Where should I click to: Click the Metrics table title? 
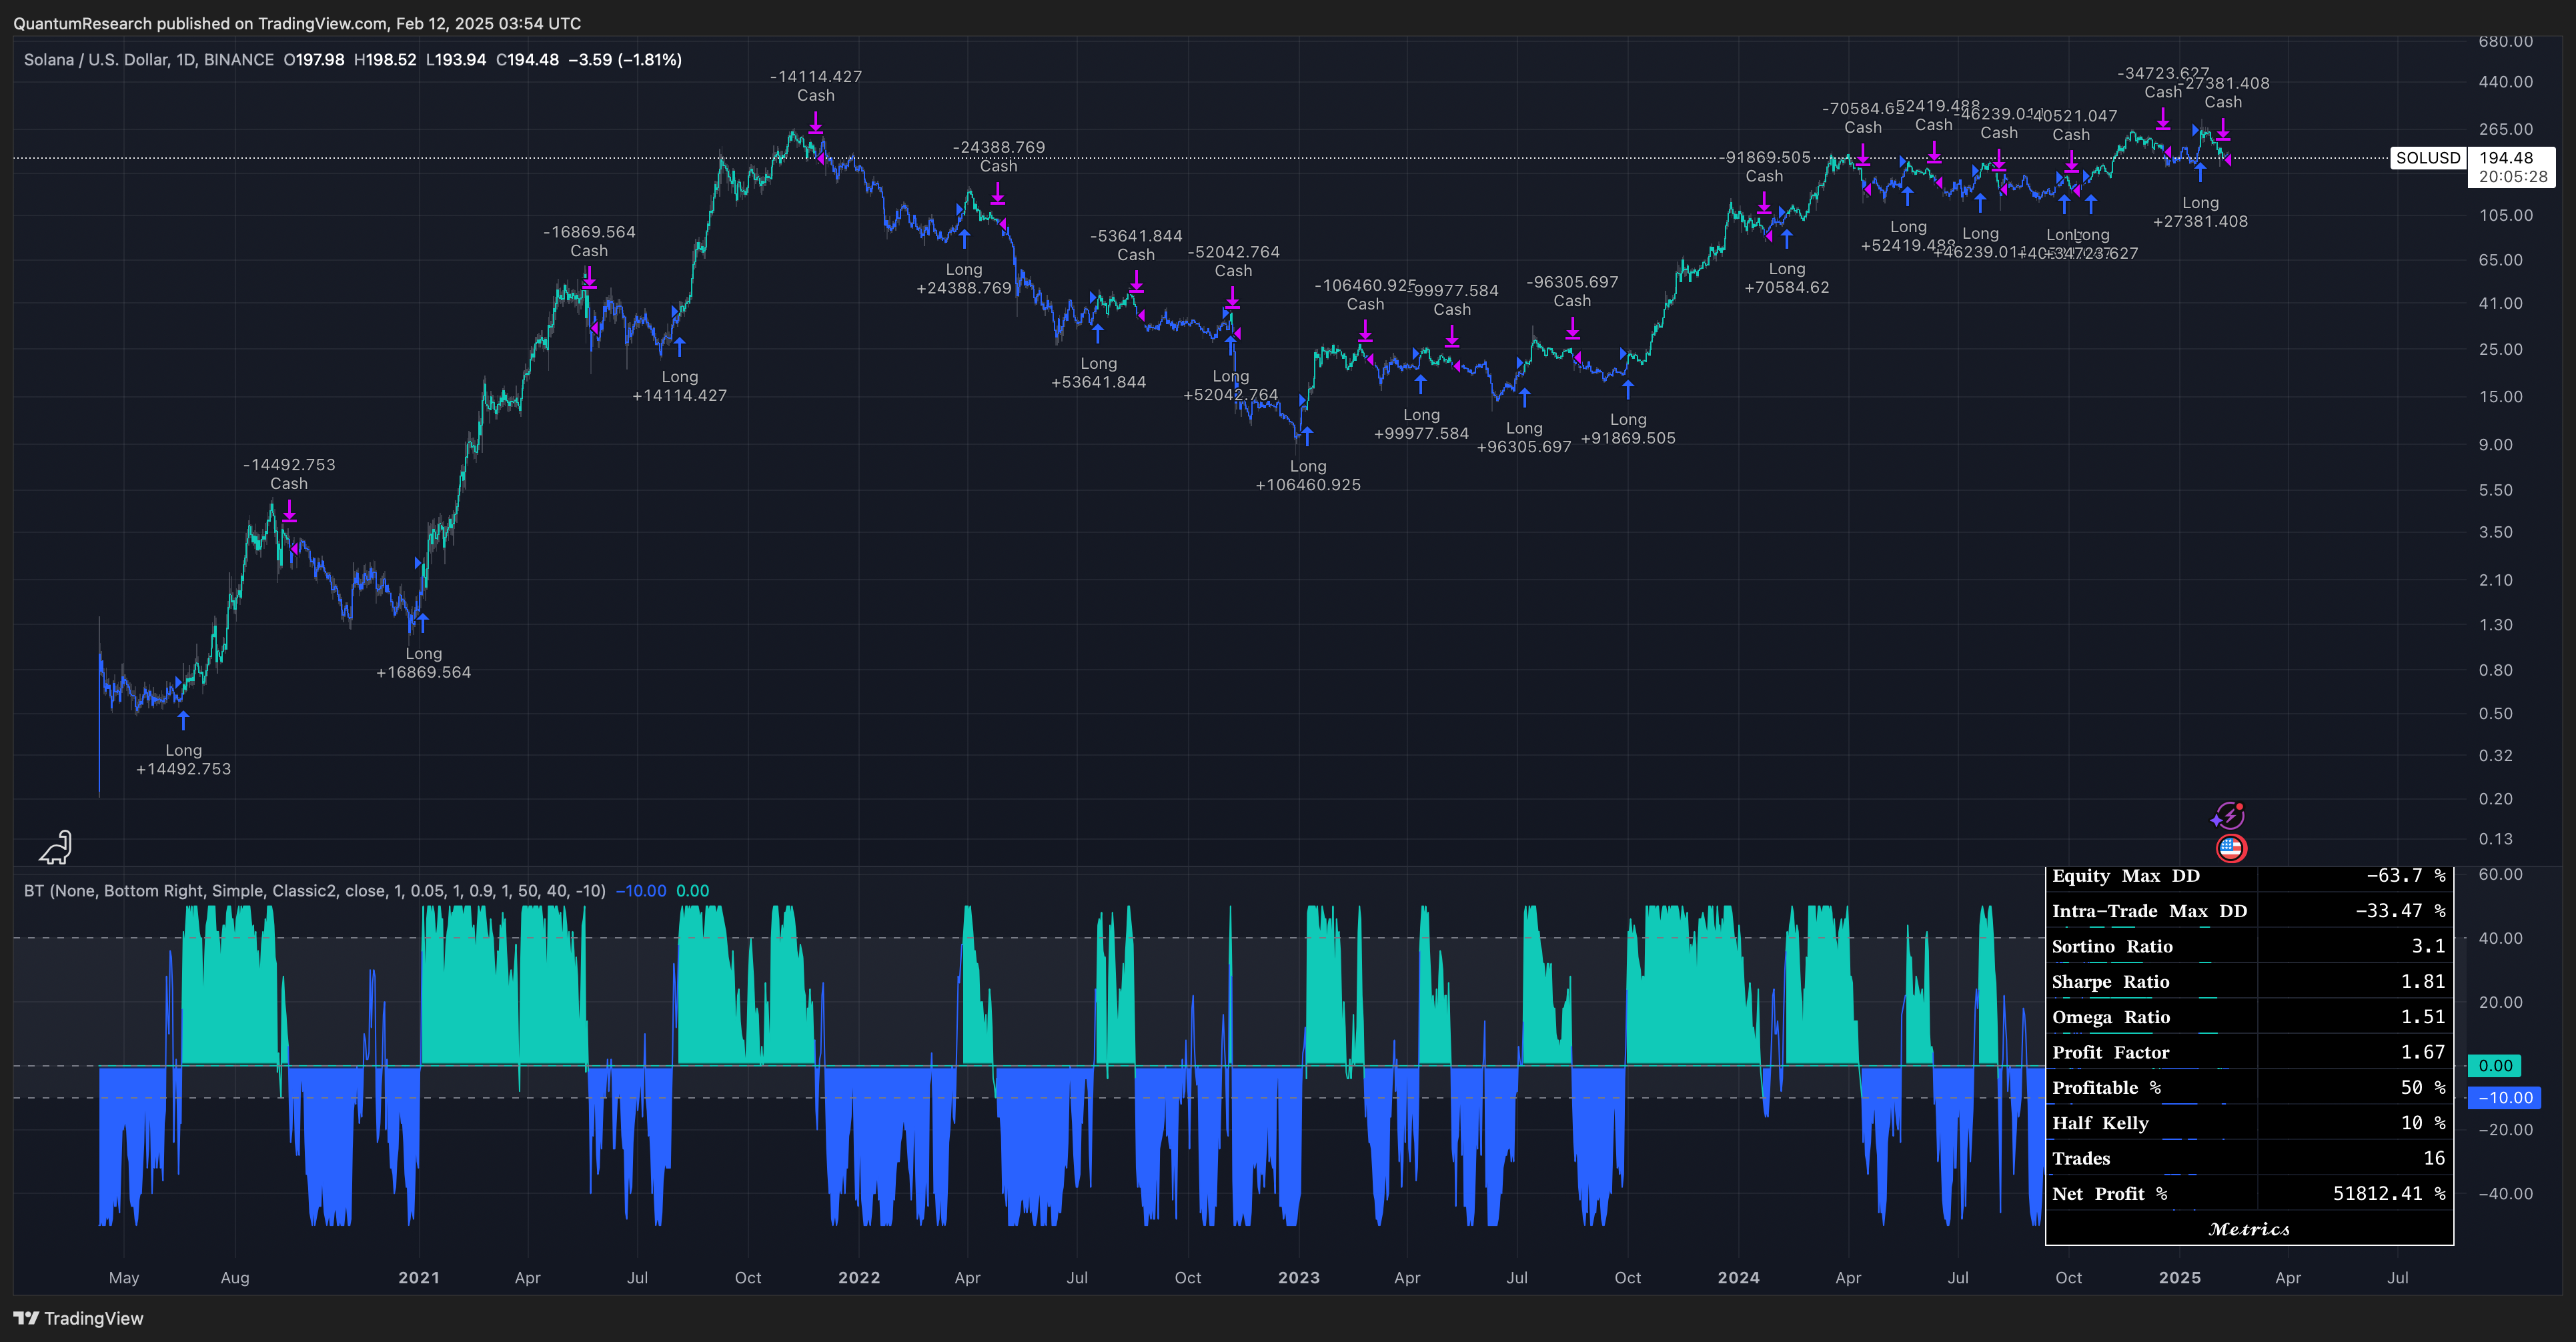(x=2249, y=1229)
